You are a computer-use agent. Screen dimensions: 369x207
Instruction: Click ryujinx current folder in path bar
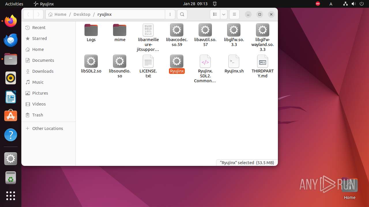[x=104, y=14]
